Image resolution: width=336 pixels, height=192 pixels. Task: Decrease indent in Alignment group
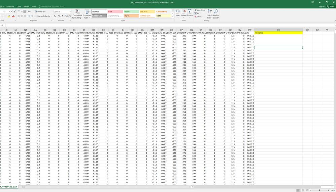coord(29,16)
